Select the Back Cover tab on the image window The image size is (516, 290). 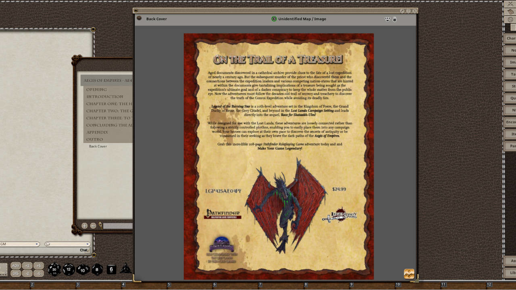(x=157, y=19)
